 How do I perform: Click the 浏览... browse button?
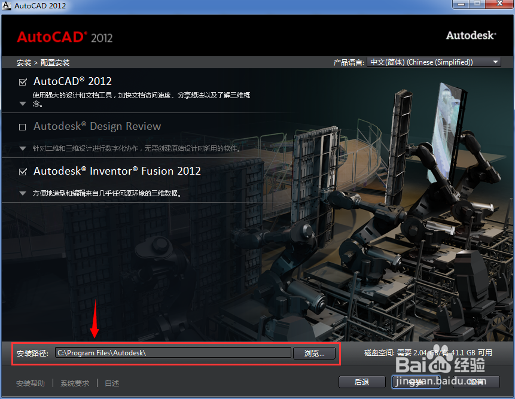pos(314,354)
